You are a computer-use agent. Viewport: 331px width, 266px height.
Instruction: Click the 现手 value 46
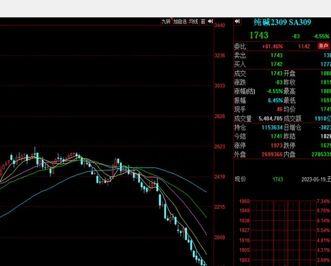tap(280, 109)
